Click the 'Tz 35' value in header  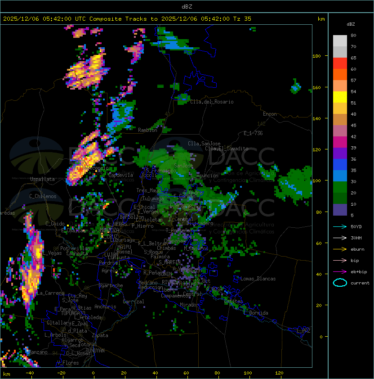click(242, 19)
